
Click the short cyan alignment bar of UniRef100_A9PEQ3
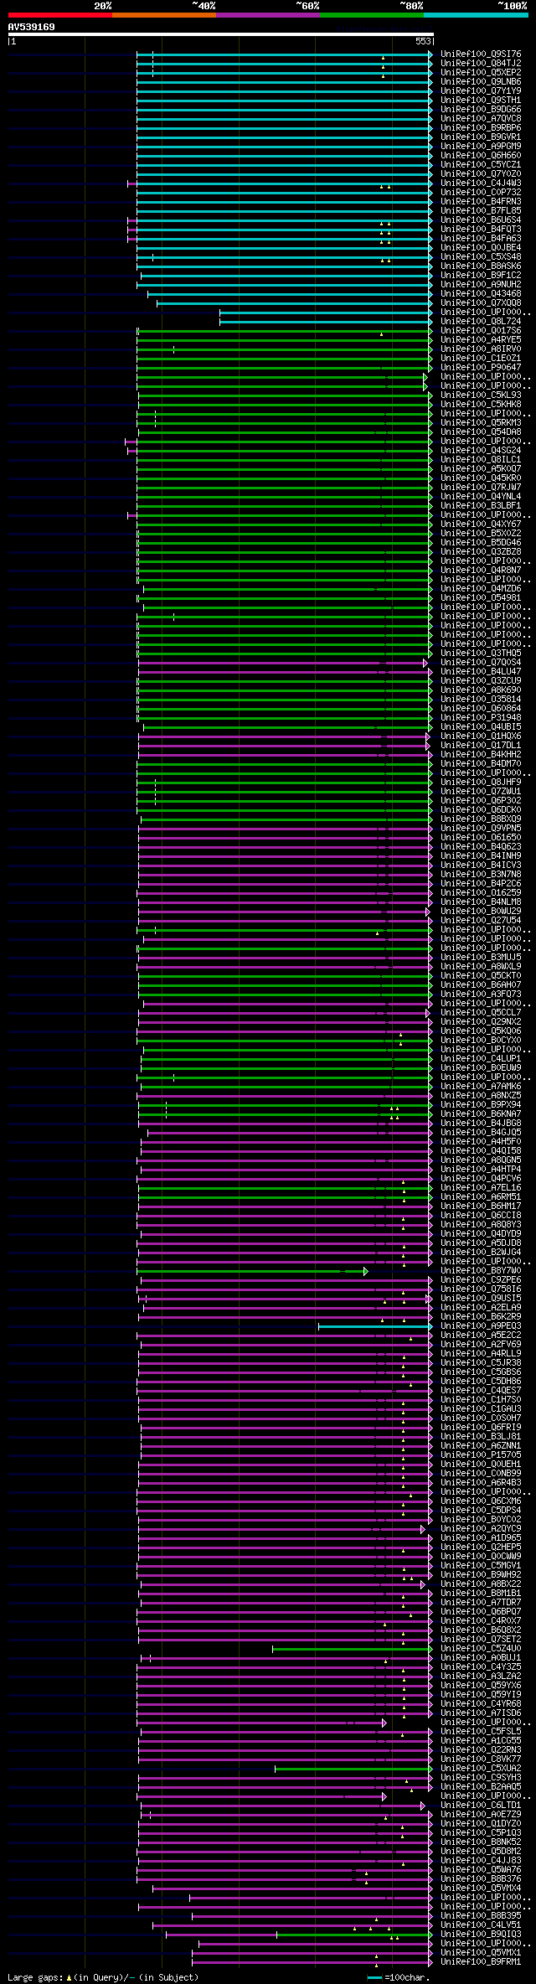tap(374, 1326)
